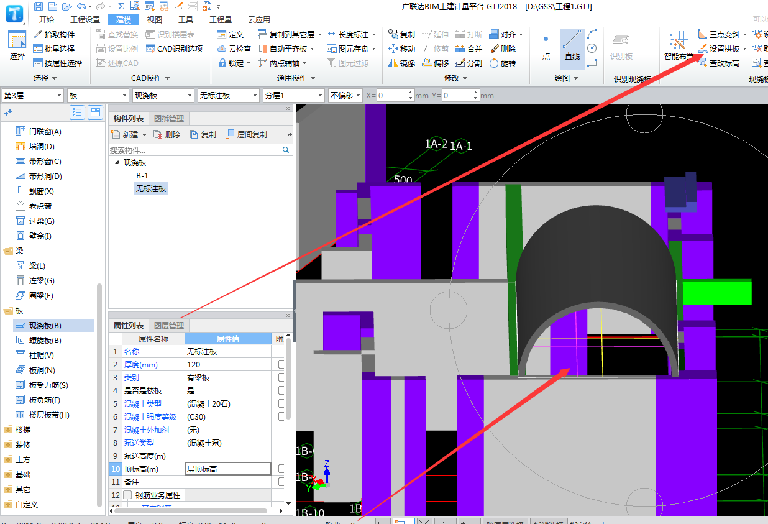
Task: Toggle checkbox in 备注 row
Action: [x=281, y=482]
